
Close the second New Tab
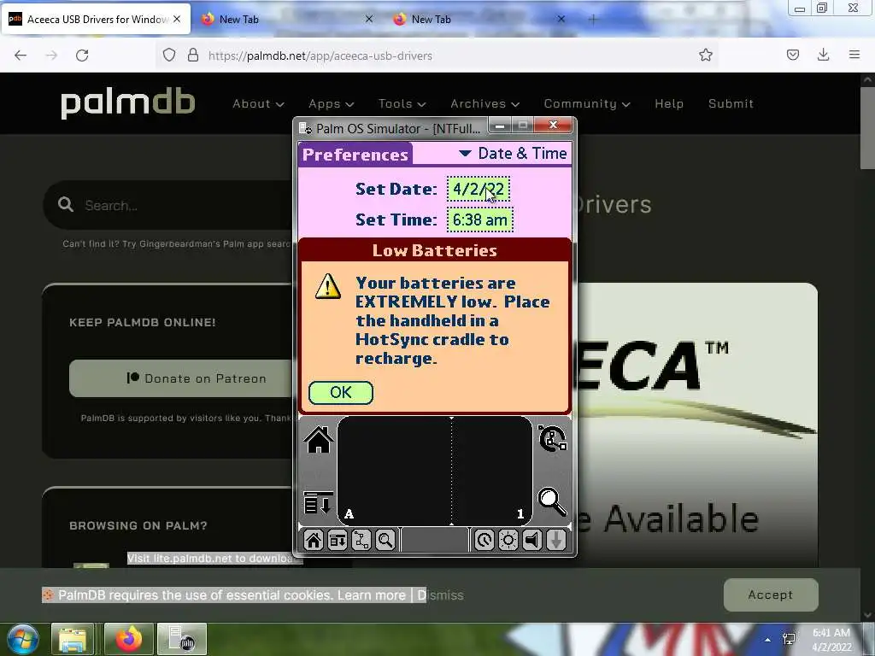pos(369,19)
